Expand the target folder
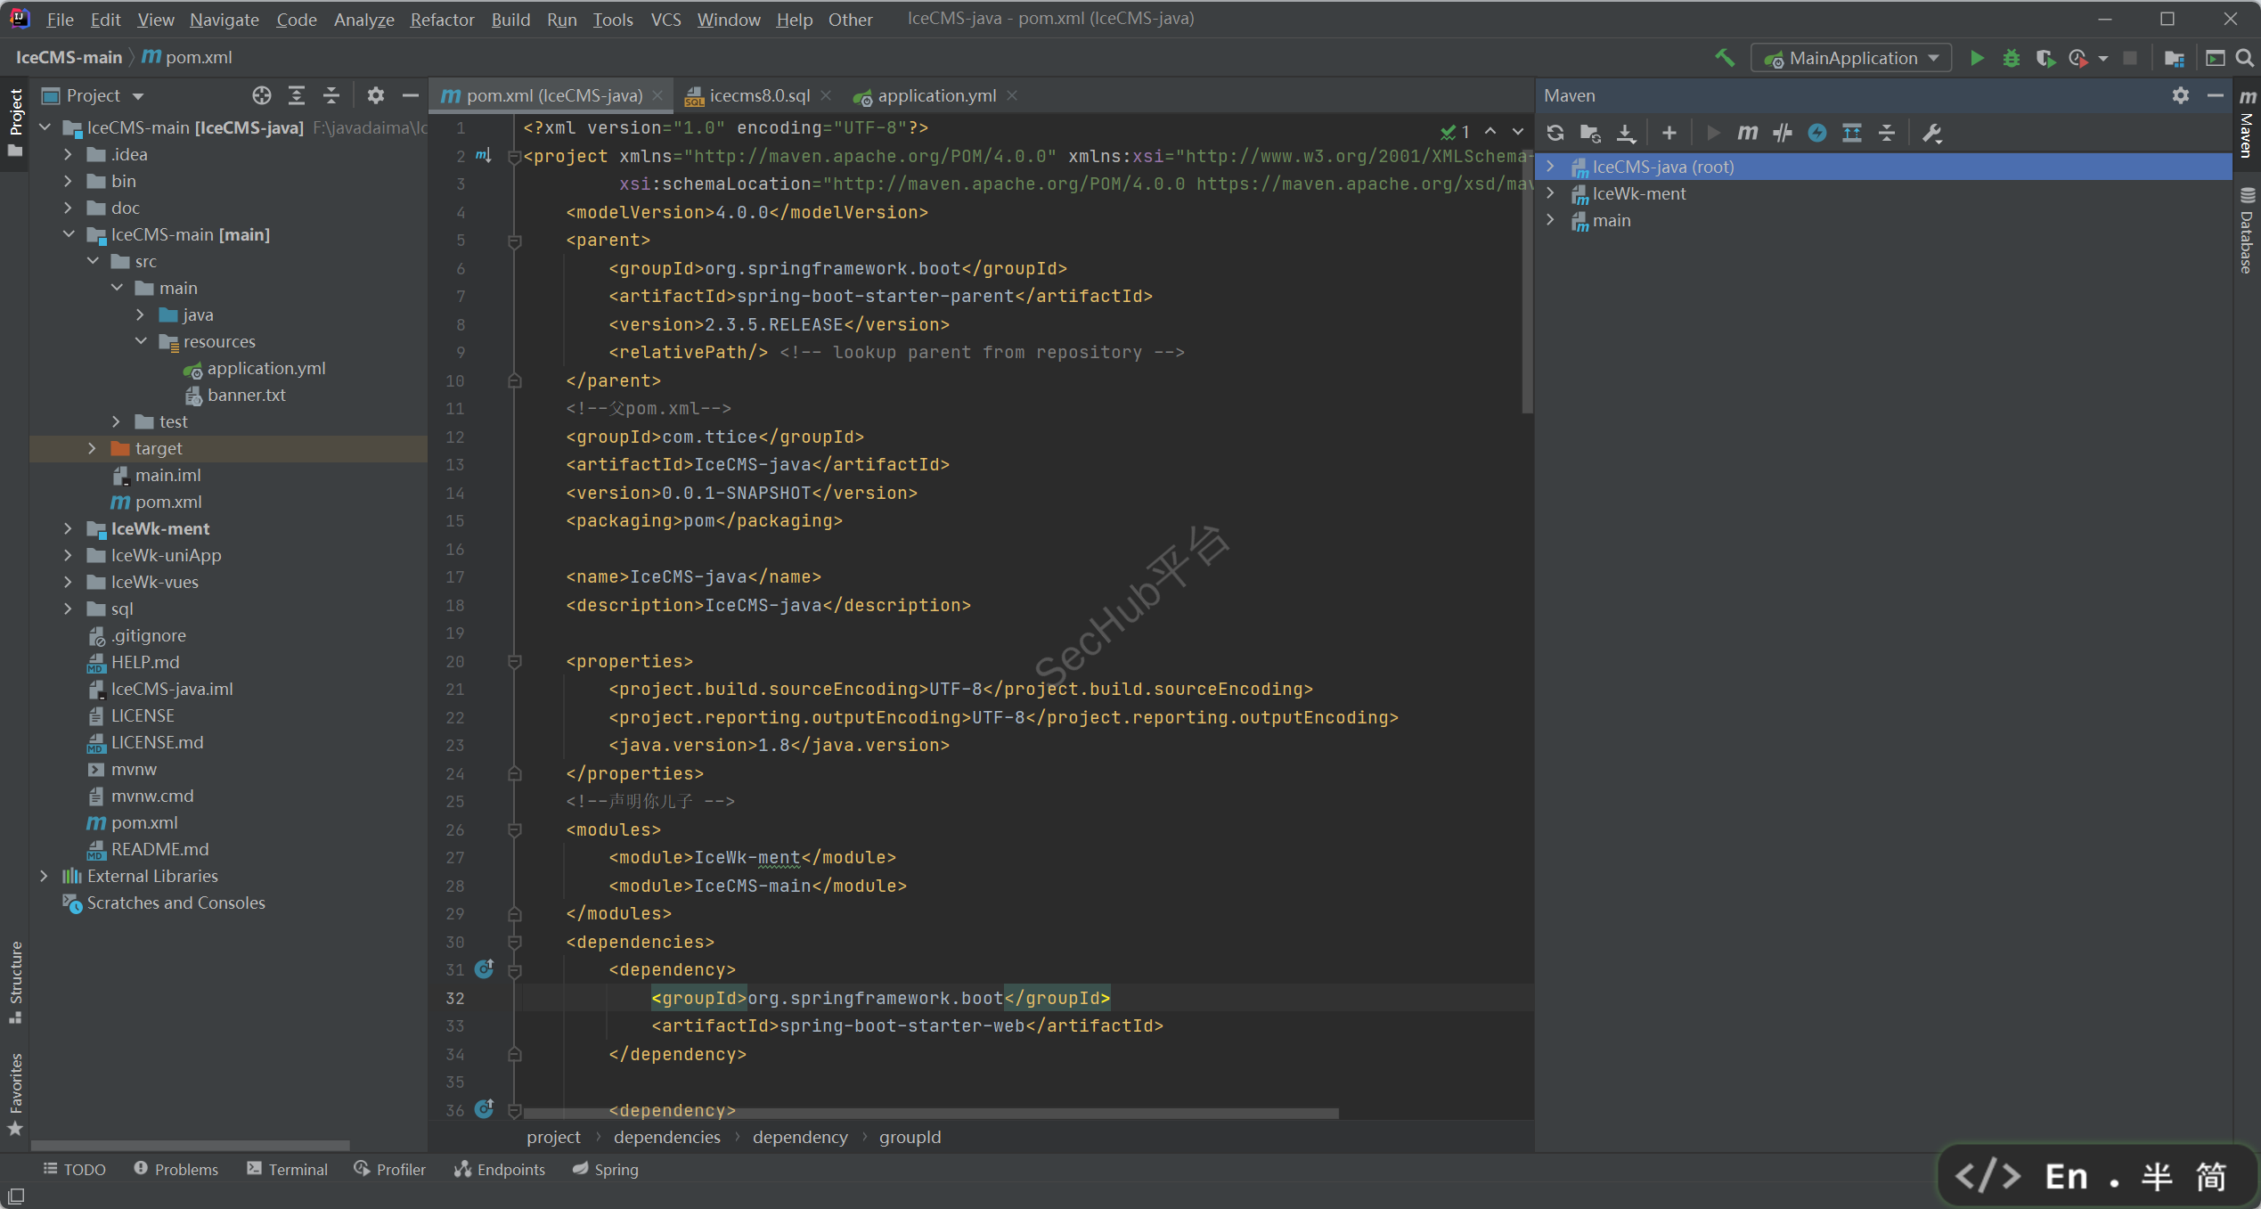Image resolution: width=2261 pixels, height=1209 pixels. (92, 448)
